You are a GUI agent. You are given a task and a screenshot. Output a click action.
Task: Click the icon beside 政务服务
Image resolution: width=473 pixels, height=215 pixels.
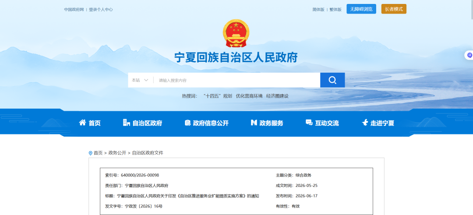click(x=254, y=123)
